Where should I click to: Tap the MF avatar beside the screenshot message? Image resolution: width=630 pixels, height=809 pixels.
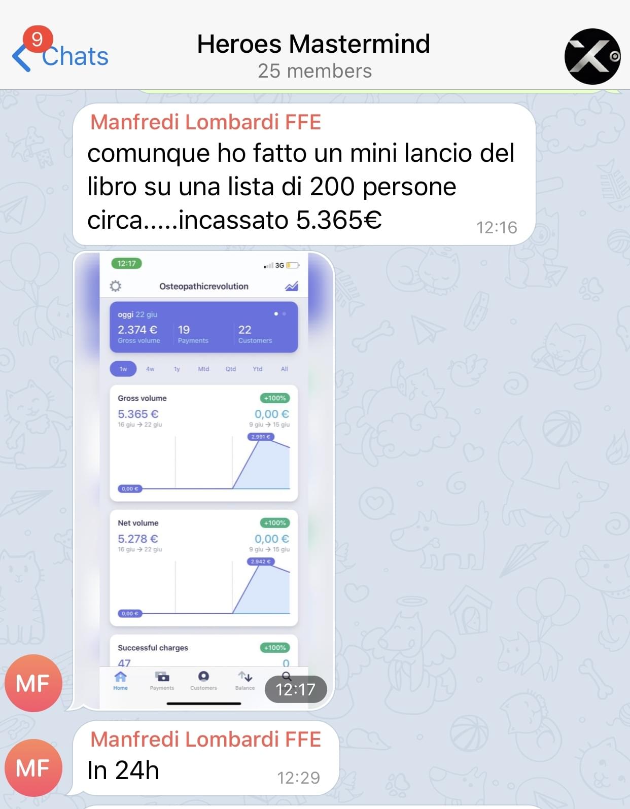click(x=33, y=683)
